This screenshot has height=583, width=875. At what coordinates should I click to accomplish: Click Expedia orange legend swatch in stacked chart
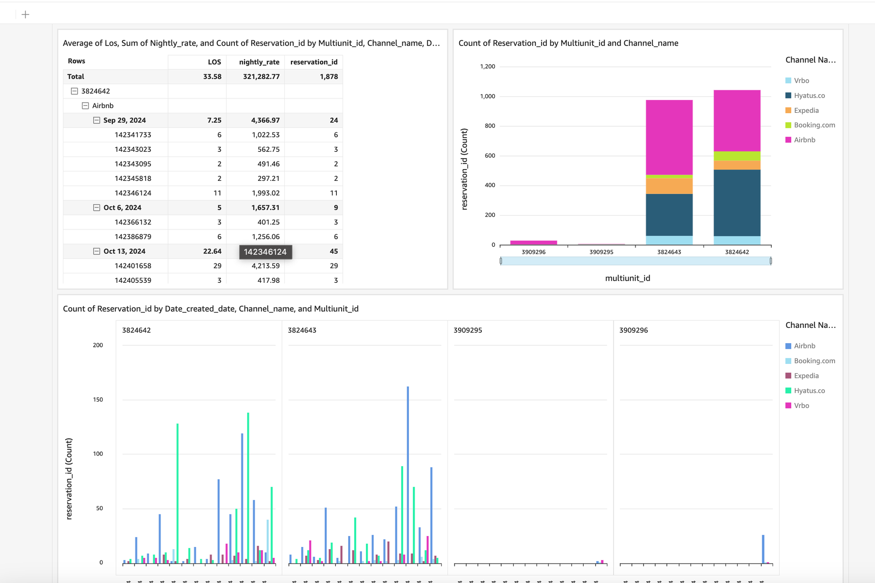[788, 111]
